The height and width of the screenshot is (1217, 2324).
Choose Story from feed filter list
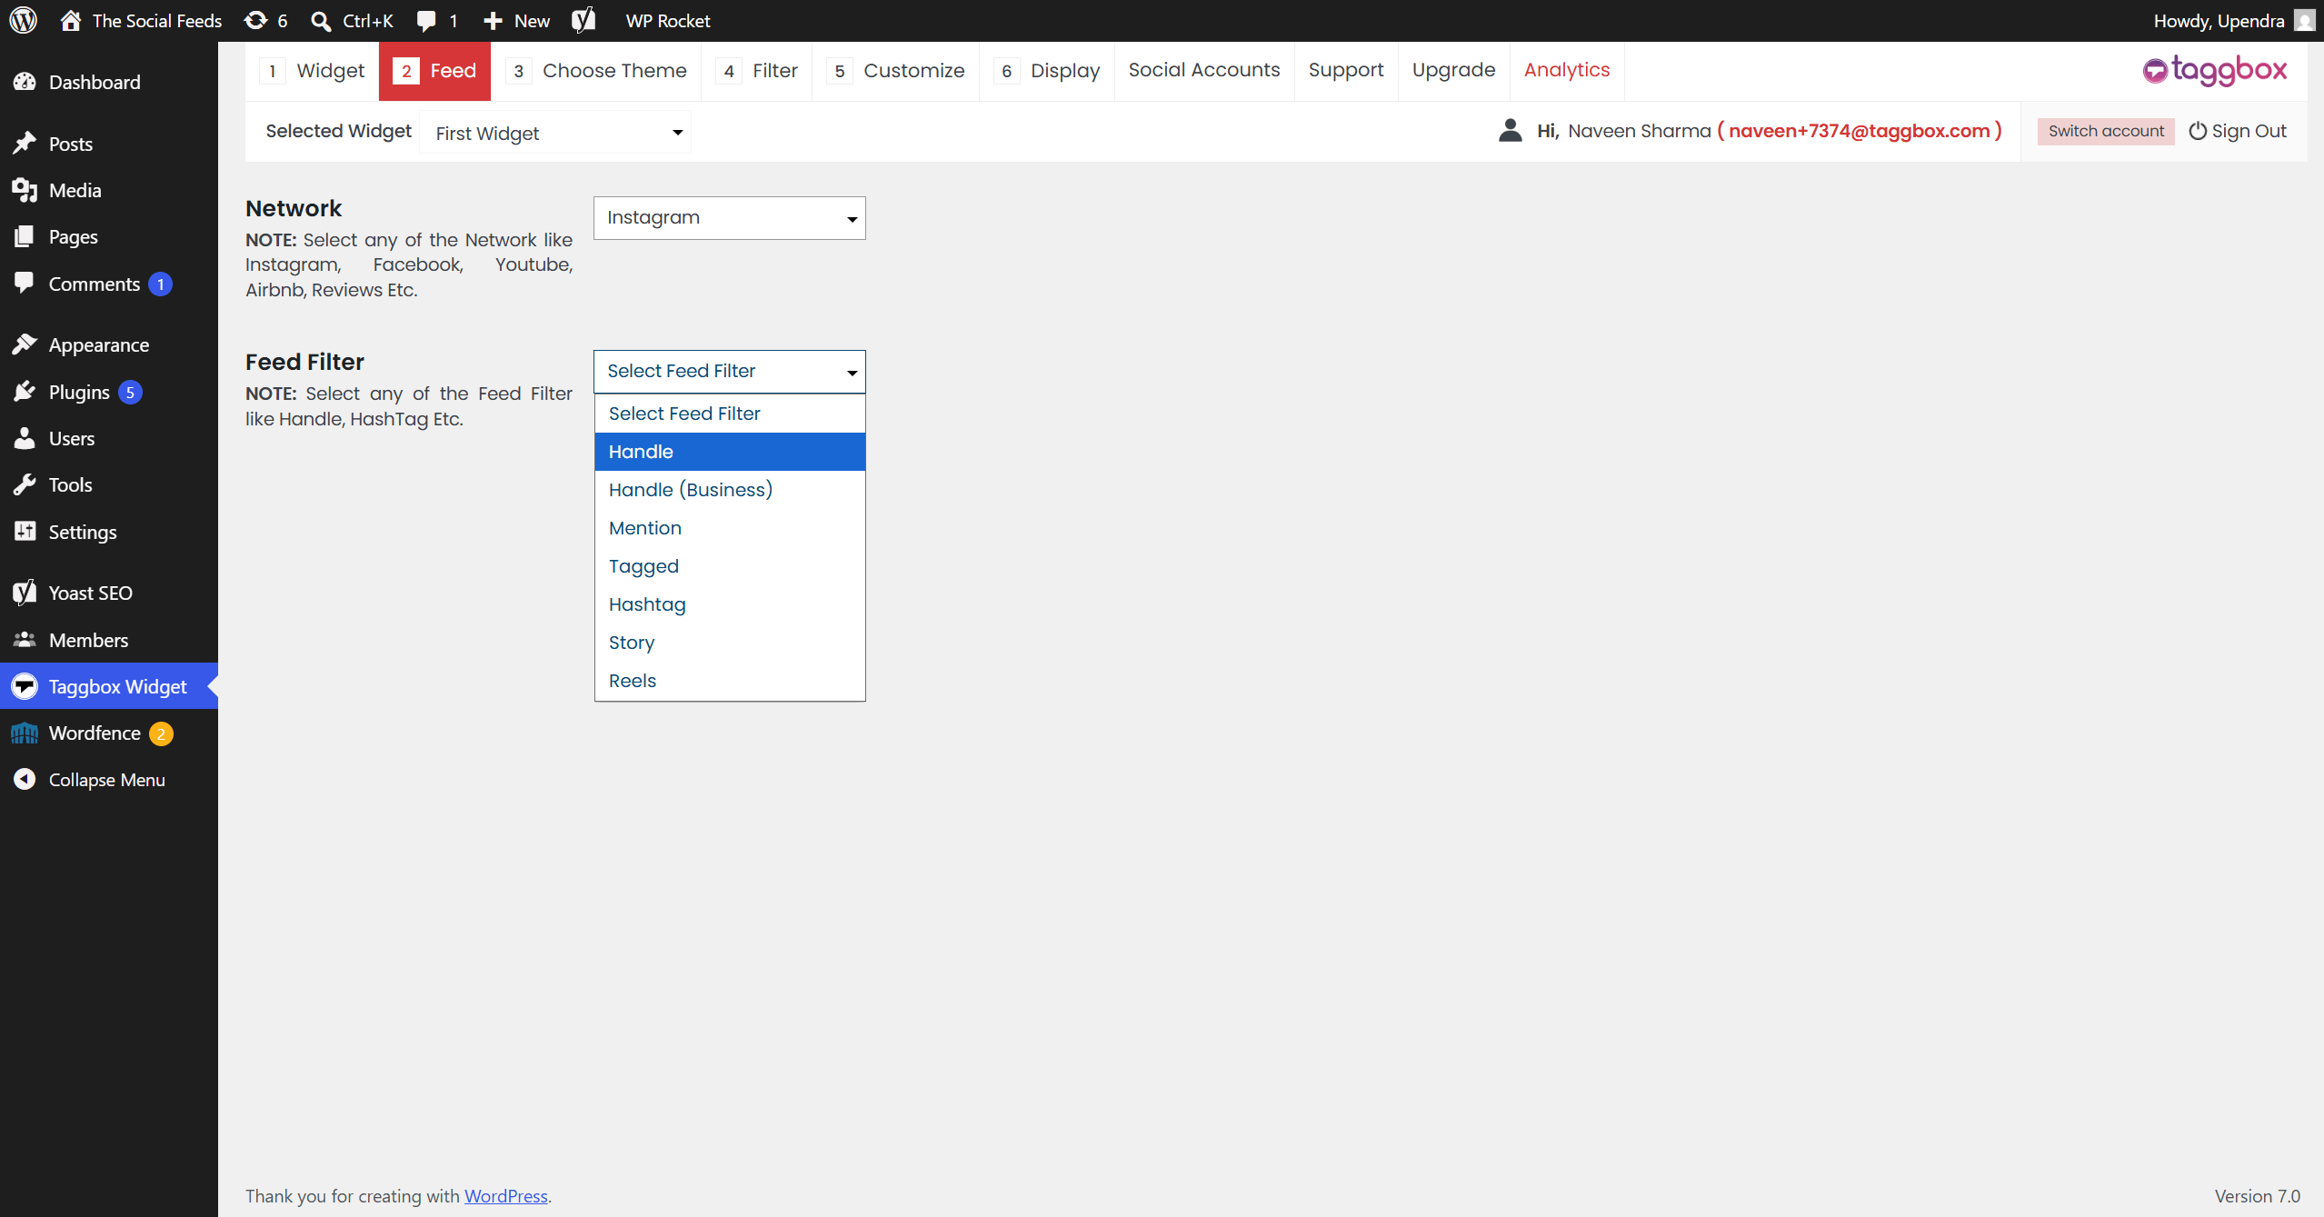point(730,643)
